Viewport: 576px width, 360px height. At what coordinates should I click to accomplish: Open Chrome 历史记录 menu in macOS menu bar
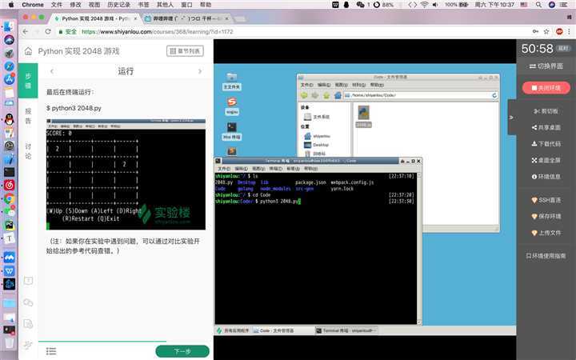118,5
